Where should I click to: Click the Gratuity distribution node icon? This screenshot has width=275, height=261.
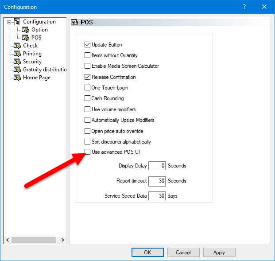17,70
